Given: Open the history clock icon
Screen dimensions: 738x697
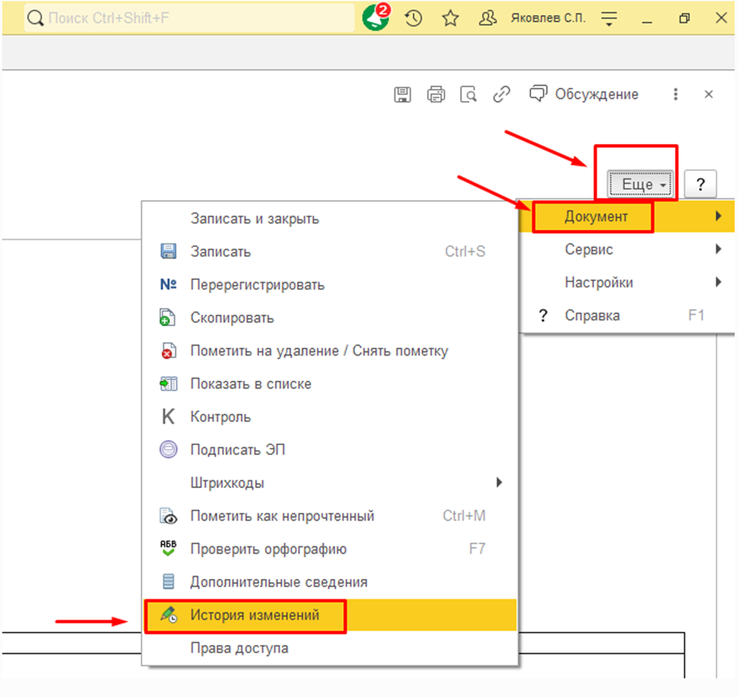Looking at the screenshot, I should pyautogui.click(x=413, y=19).
